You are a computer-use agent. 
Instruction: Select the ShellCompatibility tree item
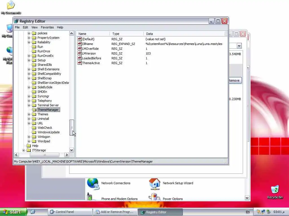[x=49, y=74]
